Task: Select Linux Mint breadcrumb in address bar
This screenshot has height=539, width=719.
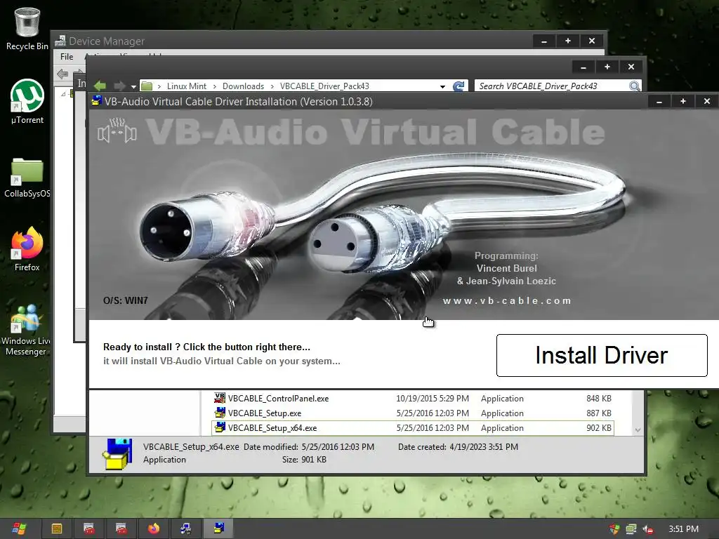Action: (187, 86)
